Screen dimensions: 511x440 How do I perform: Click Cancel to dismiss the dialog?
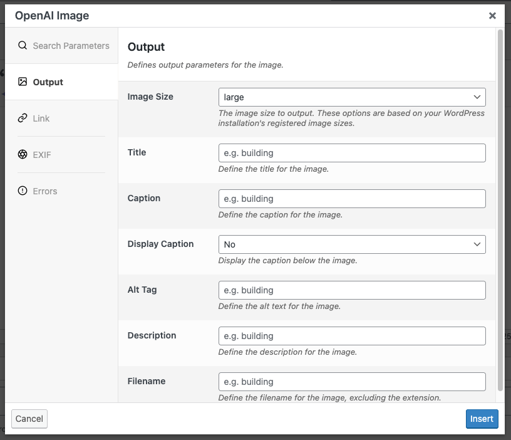[x=29, y=419]
